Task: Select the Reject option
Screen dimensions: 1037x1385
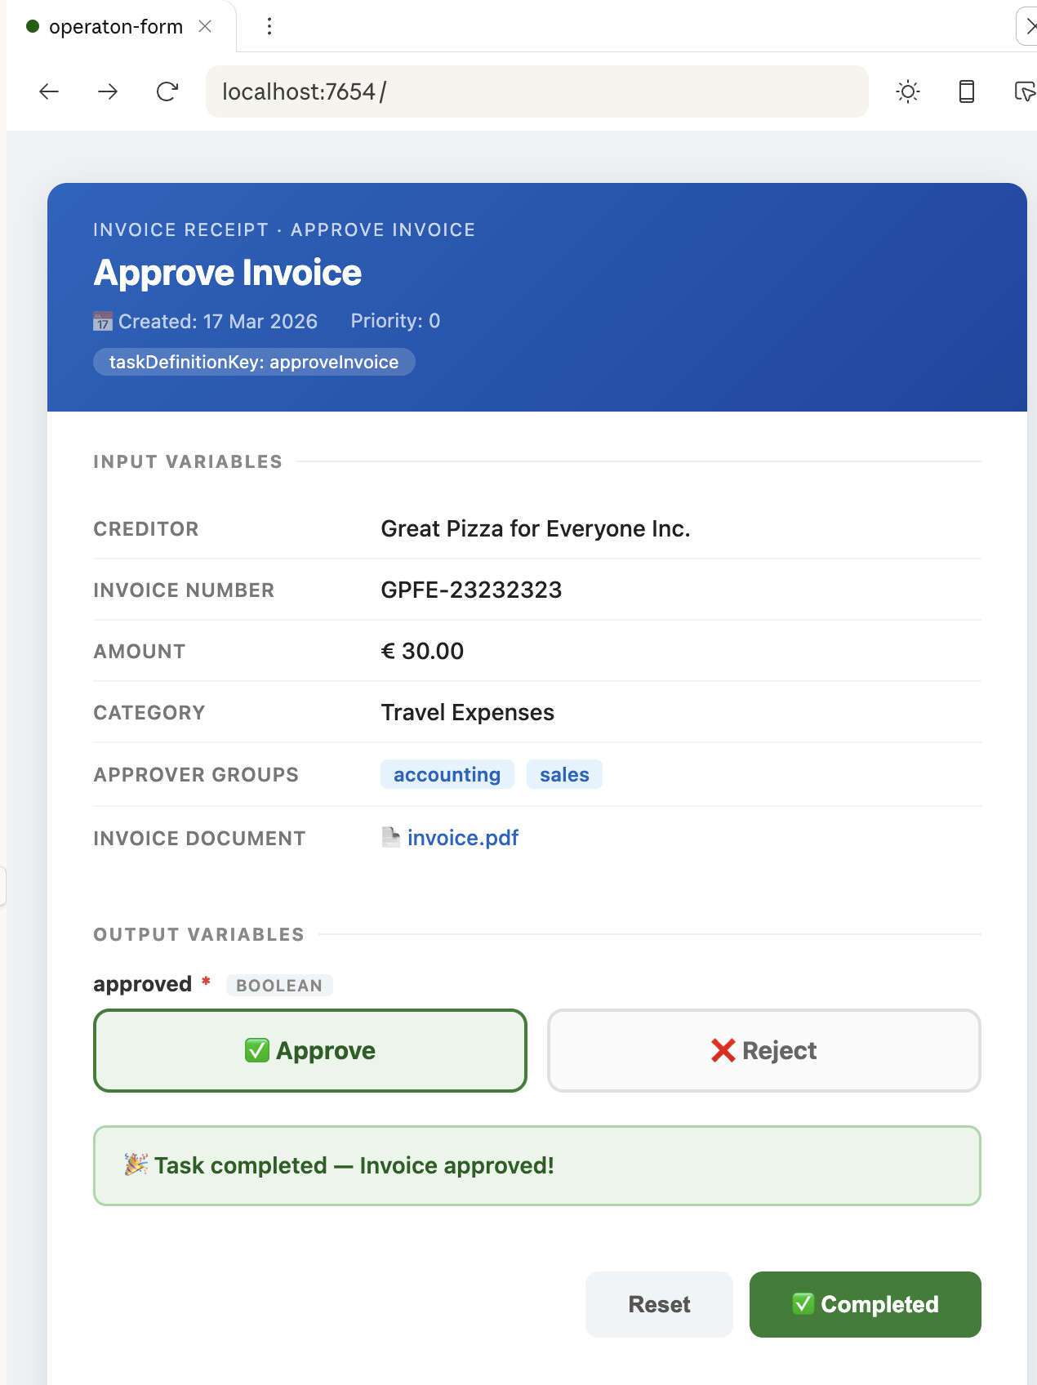Action: pos(763,1050)
